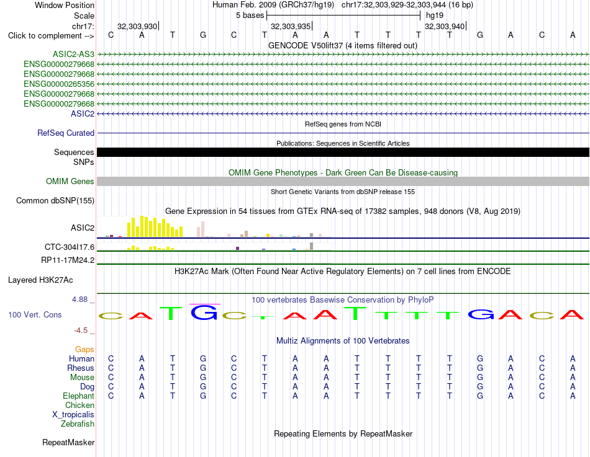
Task: Select the X_tropicalis alignment row label
Action: pyautogui.click(x=73, y=415)
